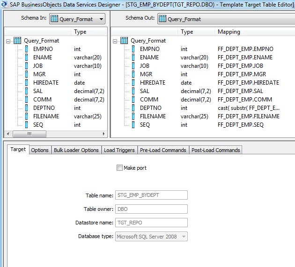295x267 pixels.
Task: Select HIREDATE row name in Schema Out
Action: tap(153, 82)
